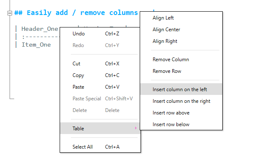274x164 pixels.
Task: Select Copy menu item
Action: point(101,75)
